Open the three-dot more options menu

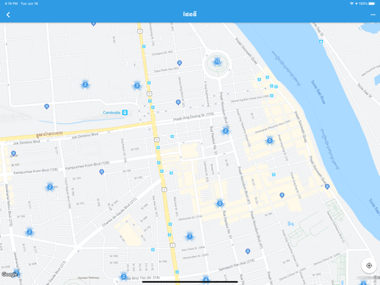(x=372, y=14)
